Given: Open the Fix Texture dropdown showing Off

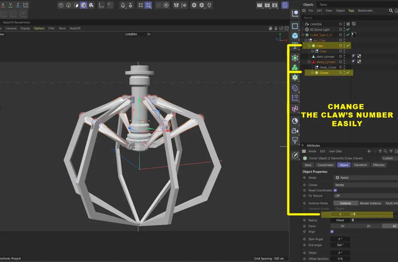Looking at the screenshot, I should point(366,196).
